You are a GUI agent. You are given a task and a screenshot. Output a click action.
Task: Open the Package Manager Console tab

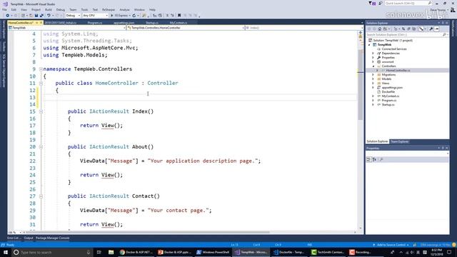click(52, 238)
